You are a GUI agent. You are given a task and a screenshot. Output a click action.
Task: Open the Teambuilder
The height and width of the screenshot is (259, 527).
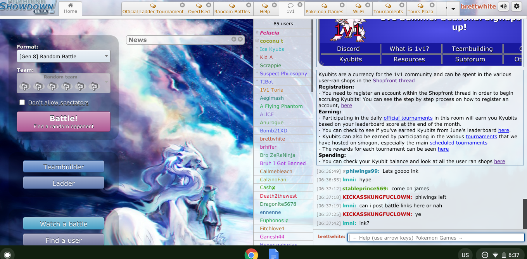[64, 167]
